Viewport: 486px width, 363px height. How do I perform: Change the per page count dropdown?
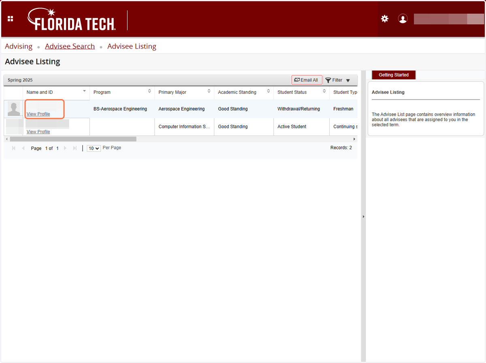pos(94,149)
